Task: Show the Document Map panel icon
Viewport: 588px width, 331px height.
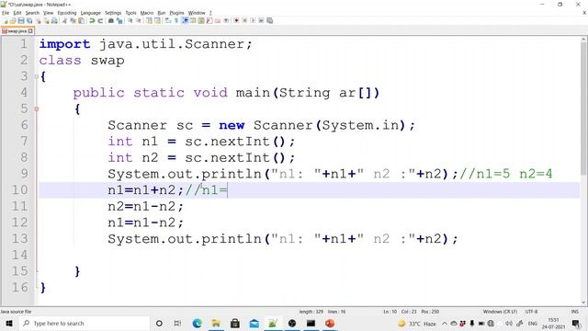Action: [x=201, y=20]
